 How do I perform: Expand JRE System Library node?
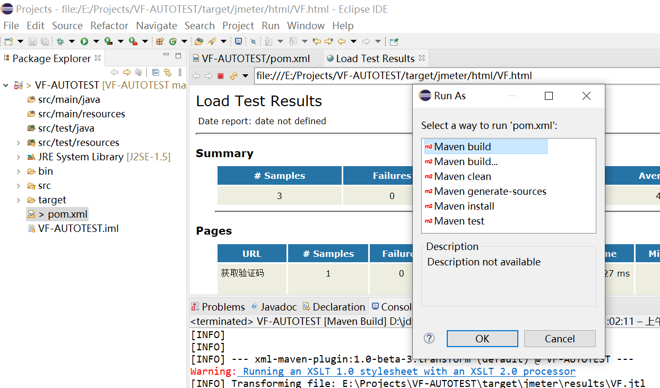tap(19, 157)
